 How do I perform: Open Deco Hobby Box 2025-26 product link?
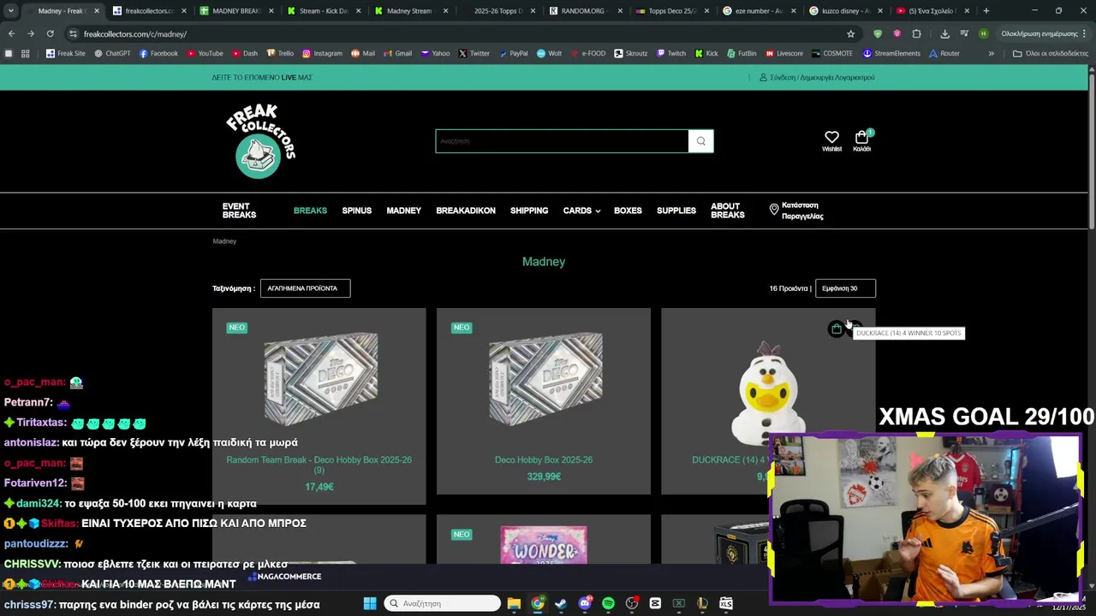(x=544, y=459)
